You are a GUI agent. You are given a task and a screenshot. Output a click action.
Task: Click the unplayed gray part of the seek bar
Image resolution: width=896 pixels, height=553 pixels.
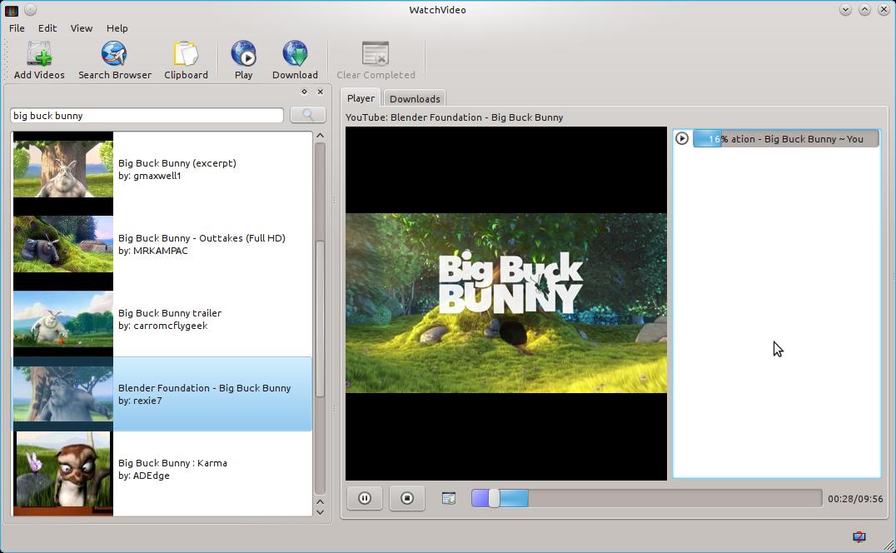[x=674, y=498]
